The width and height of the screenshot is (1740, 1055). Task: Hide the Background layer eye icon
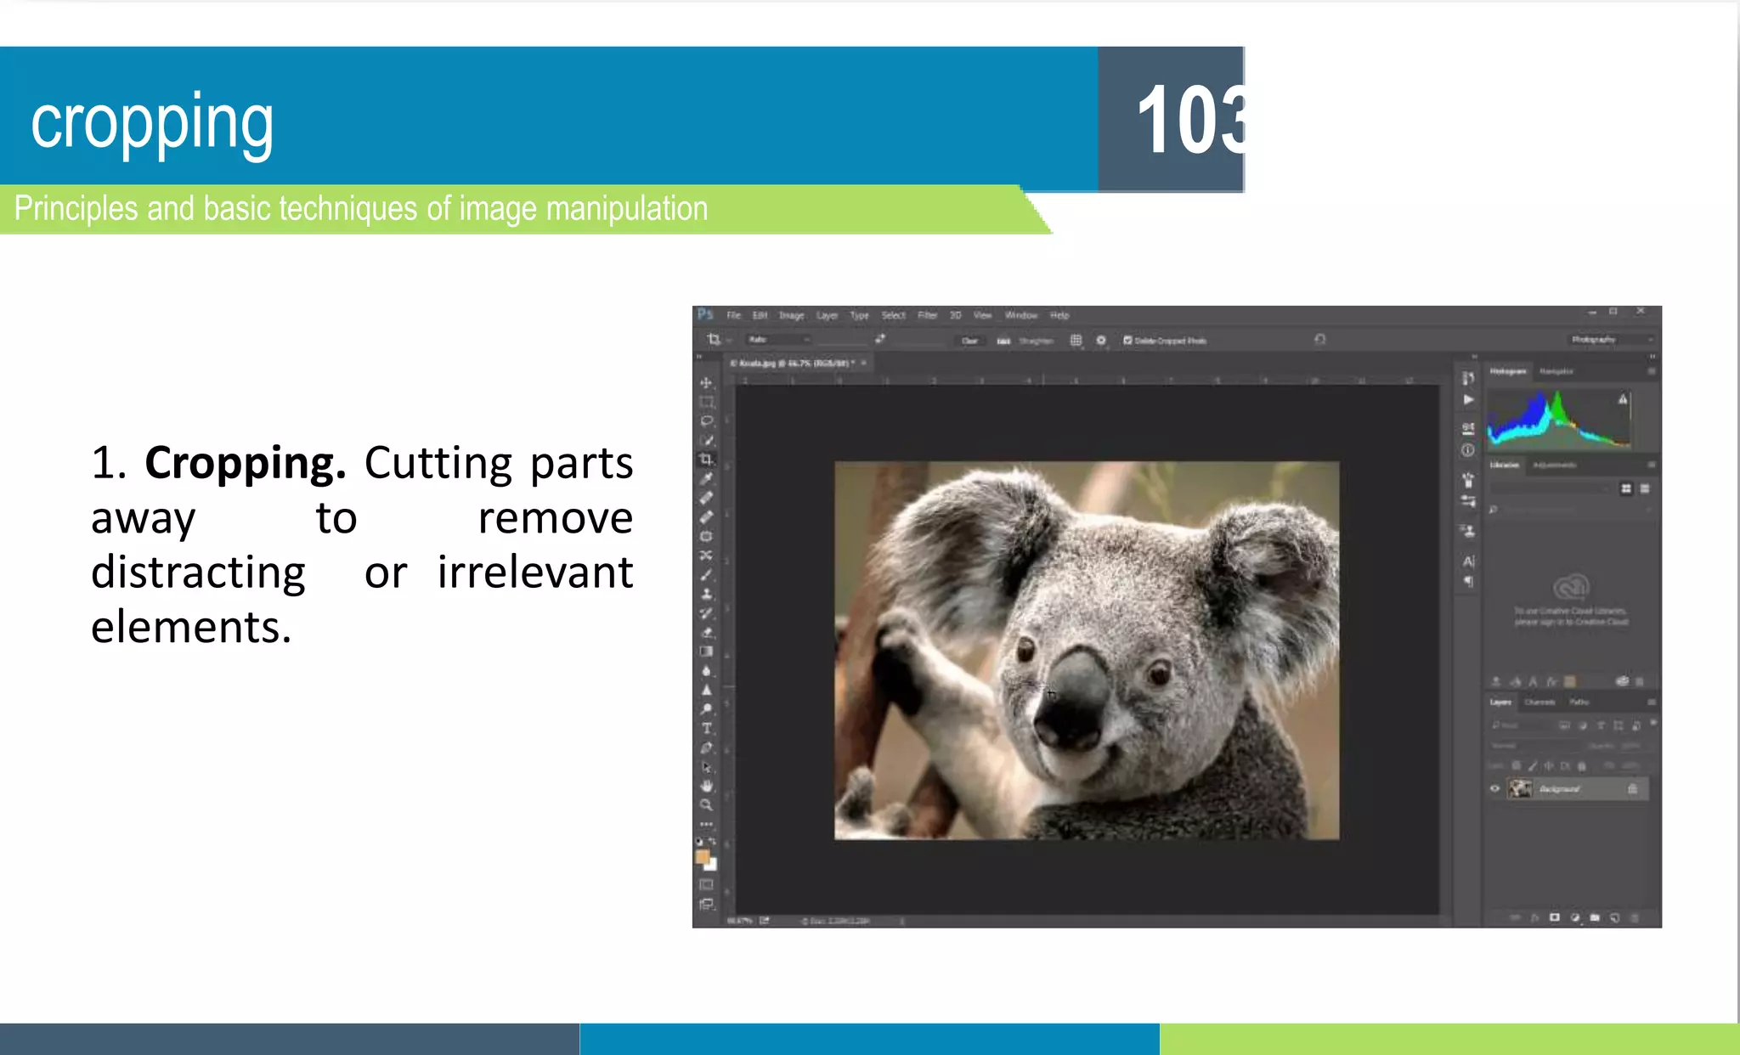1495,788
